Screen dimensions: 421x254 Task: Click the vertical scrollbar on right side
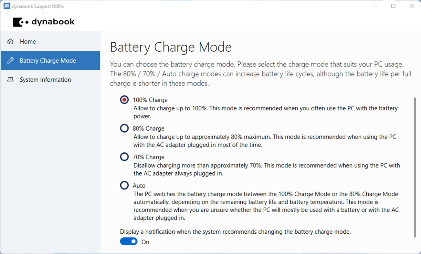coord(415,168)
